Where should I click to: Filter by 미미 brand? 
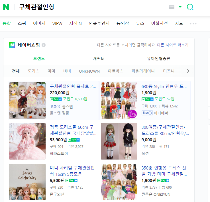point(51,71)
